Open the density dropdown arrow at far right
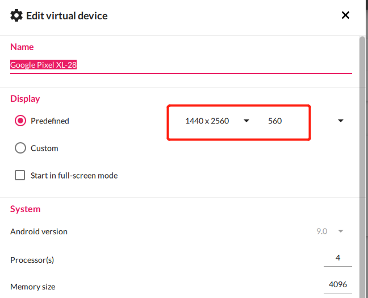The height and width of the screenshot is (298, 368). [341, 121]
